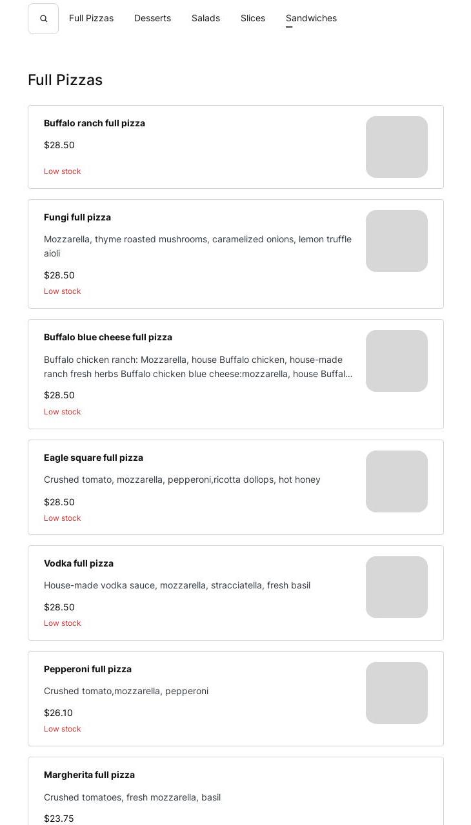Switch to the Full Pizzas tab
Image resolution: width=471 pixels, height=825 pixels.
point(91,18)
